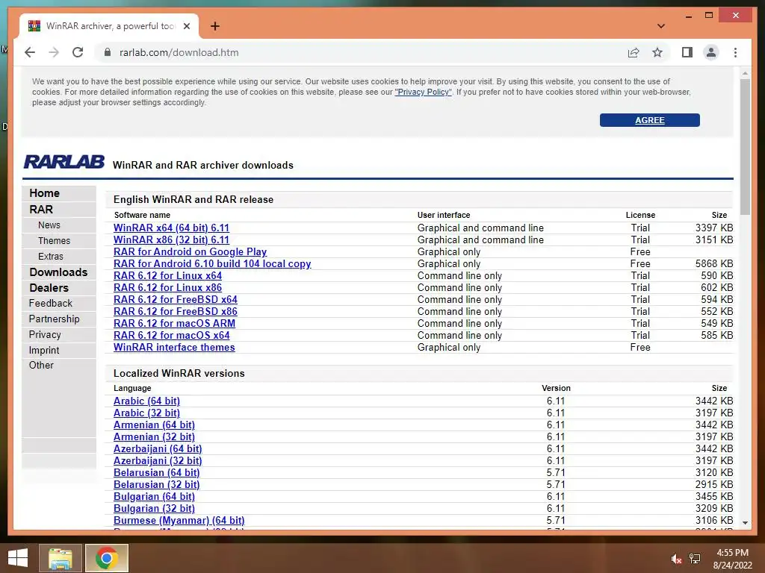This screenshot has height=573, width=765.
Task: Select the WinRAR archiver tab
Action: coord(109,26)
